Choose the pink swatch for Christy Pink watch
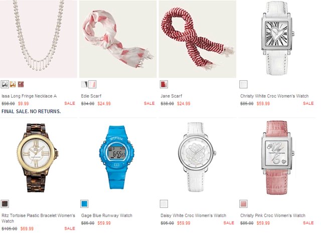The image size is (321, 237). 243,204
